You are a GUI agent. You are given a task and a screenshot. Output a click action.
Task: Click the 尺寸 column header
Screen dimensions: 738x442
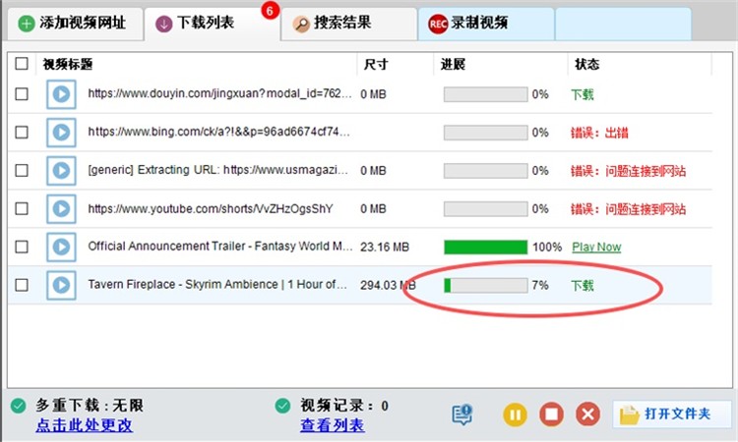pos(376,65)
